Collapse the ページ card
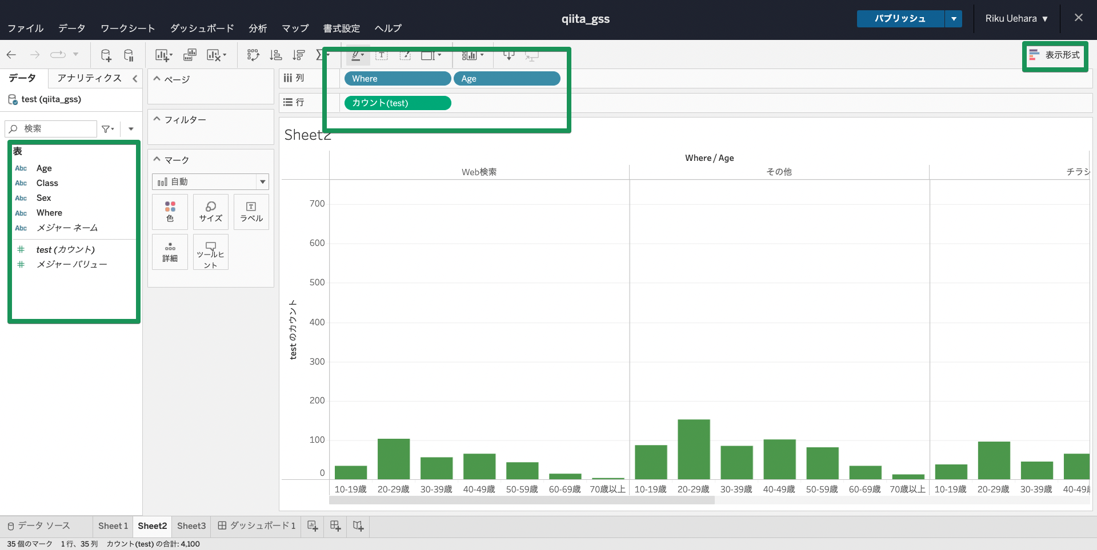Image resolution: width=1097 pixels, height=550 pixels. 157,79
